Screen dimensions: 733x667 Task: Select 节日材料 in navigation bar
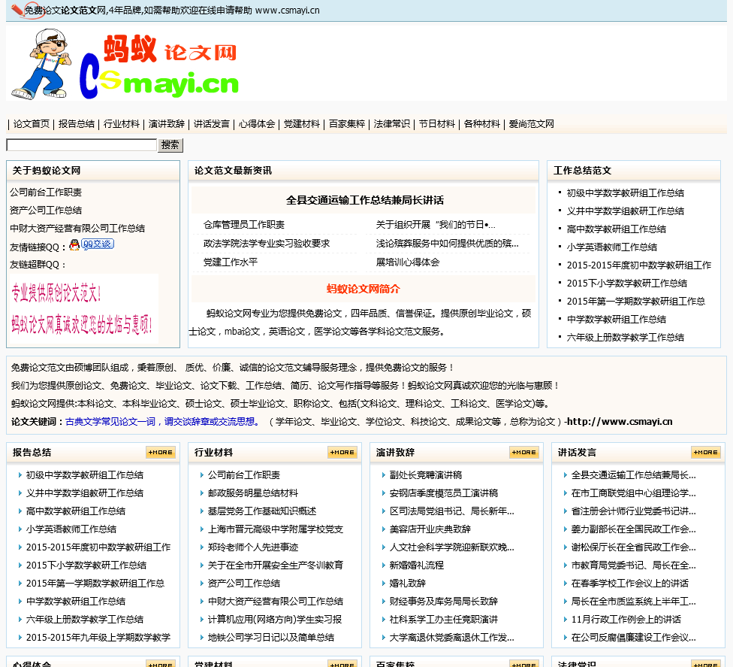pos(437,124)
